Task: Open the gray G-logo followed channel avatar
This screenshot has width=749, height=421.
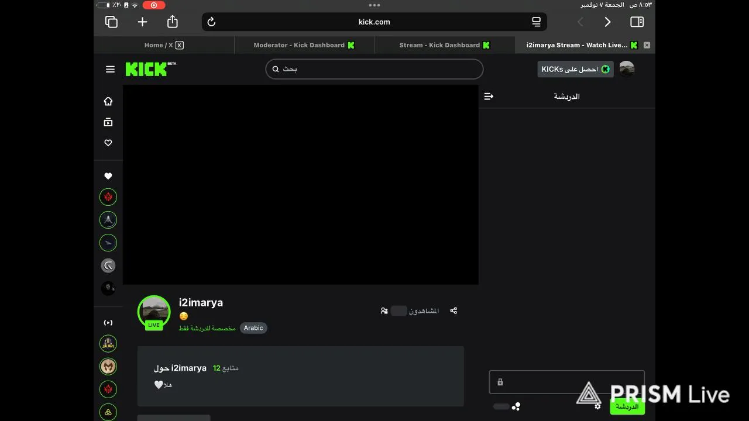Action: 108,266
